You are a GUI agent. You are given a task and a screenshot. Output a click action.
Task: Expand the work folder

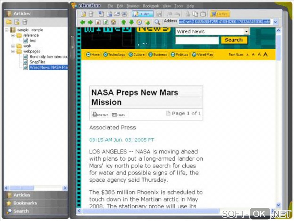[13, 46]
